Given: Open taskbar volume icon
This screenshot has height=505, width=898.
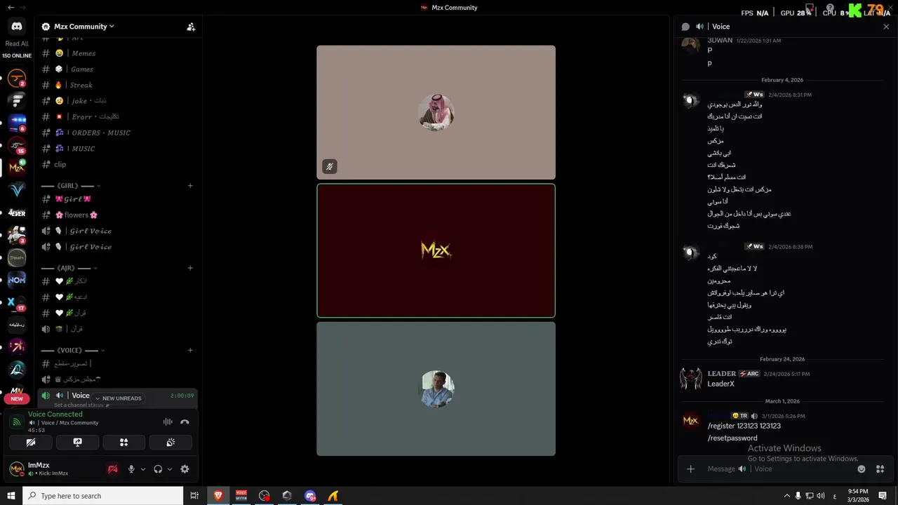Looking at the screenshot, I should pyautogui.click(x=821, y=496).
